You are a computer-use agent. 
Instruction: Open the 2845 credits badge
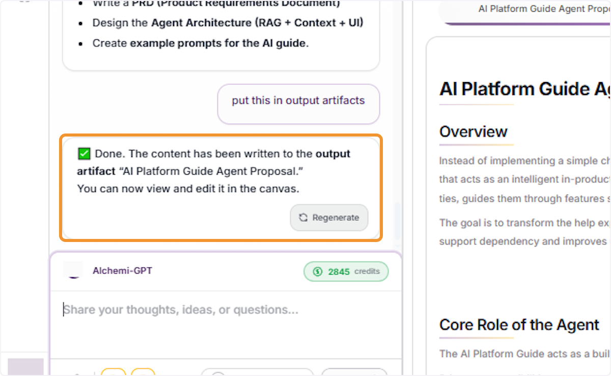tap(346, 272)
